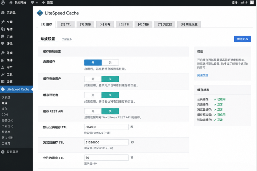Click the 用户 user icon
The width and height of the screenshot is (257, 171).
click(x=3, y=67)
